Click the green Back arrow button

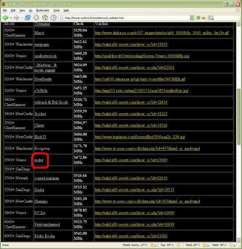point(5,18)
